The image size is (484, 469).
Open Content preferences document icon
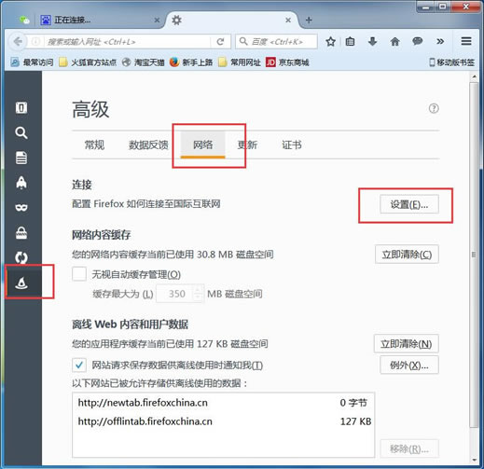(21, 158)
